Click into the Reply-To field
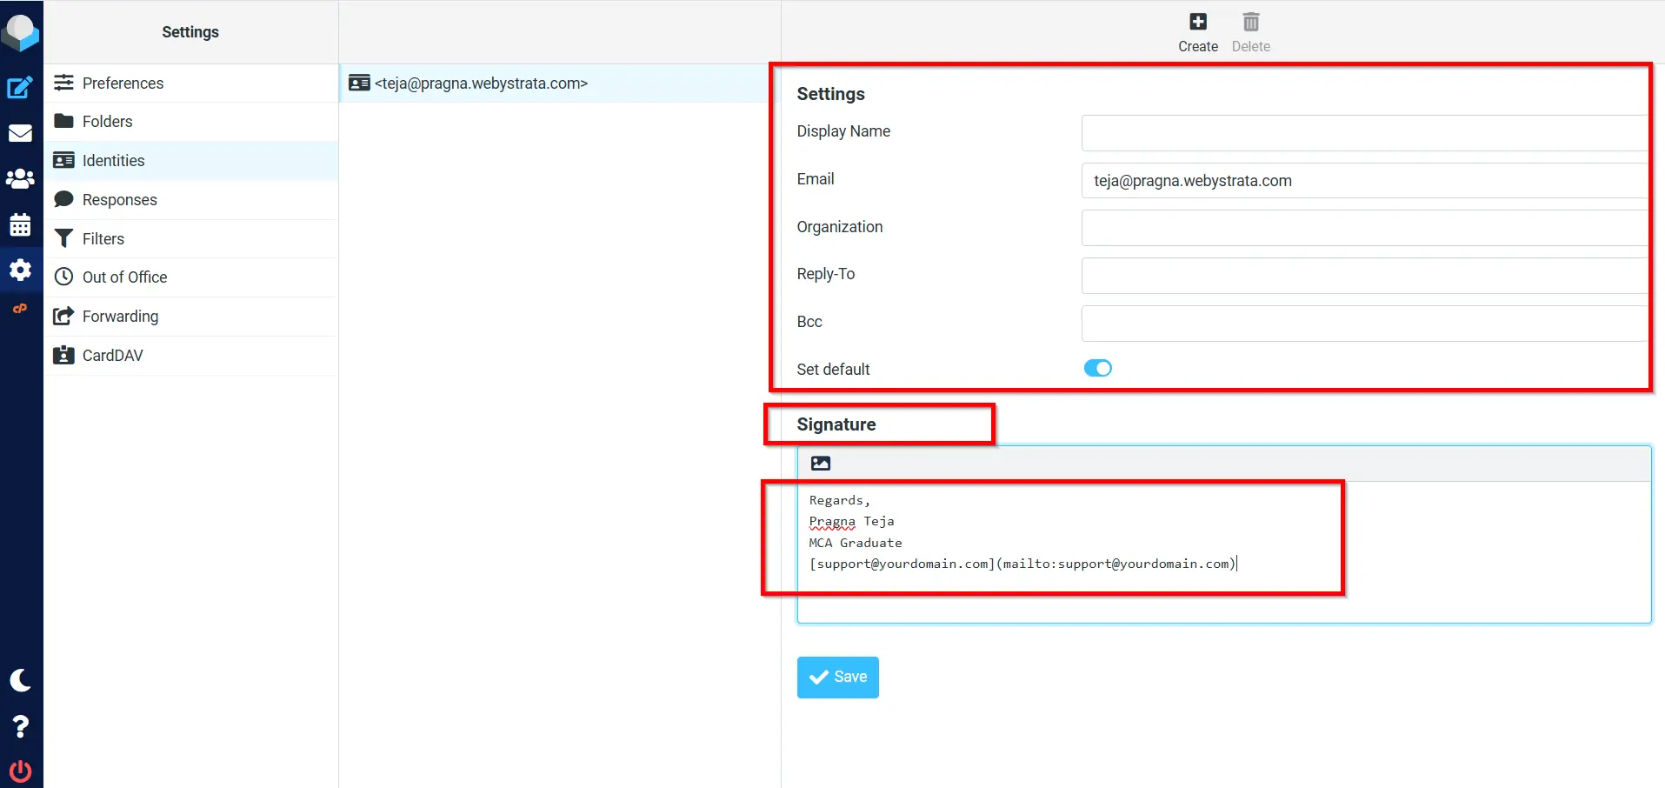The height and width of the screenshot is (788, 1665). [1364, 276]
